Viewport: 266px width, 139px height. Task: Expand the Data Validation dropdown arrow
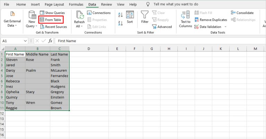click(x=225, y=27)
